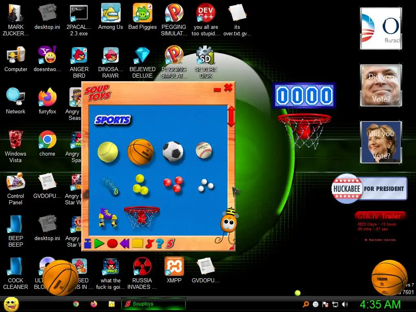Choose the three white balls toy
The image size is (416, 312).
click(x=206, y=185)
